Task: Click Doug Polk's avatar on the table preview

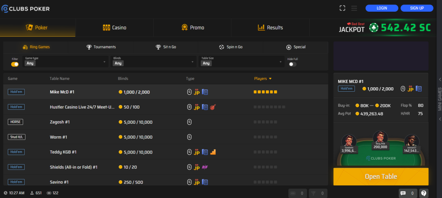Action: point(380,137)
